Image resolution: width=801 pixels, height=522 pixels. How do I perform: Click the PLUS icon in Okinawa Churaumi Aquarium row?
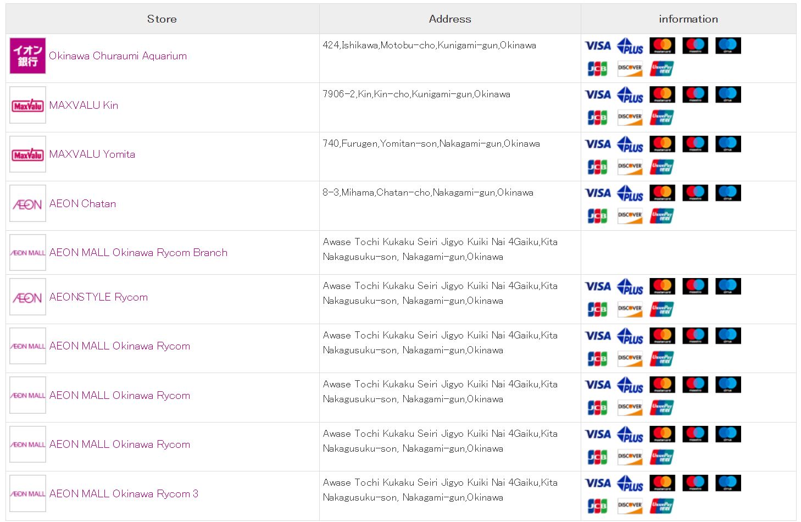click(630, 46)
